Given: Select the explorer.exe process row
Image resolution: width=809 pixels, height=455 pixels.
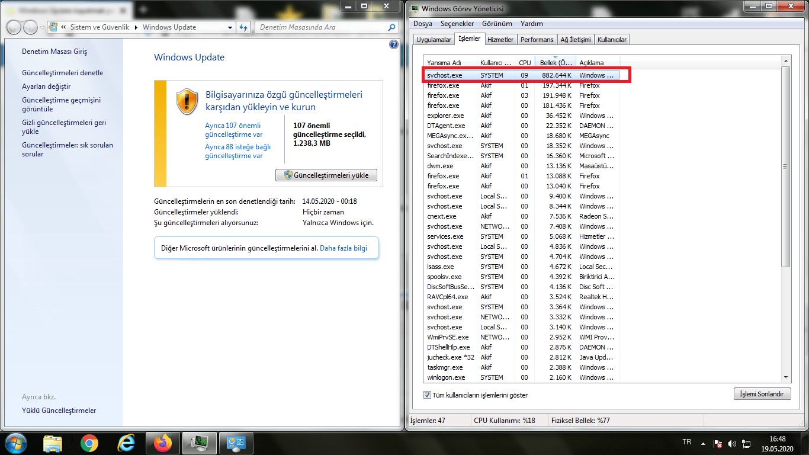Looking at the screenshot, I should 522,116.
